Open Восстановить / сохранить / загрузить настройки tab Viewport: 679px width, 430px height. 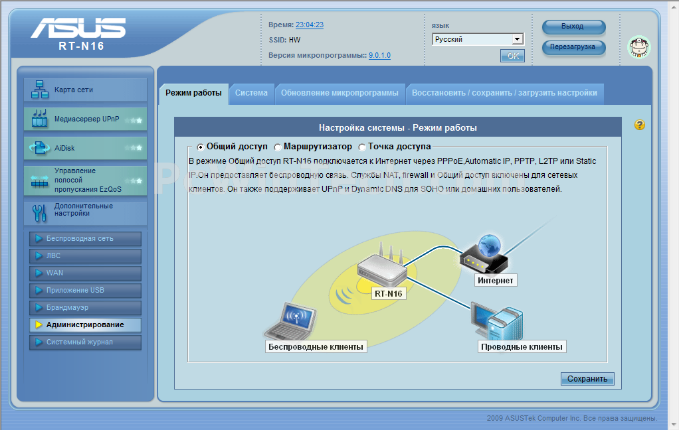click(x=504, y=93)
